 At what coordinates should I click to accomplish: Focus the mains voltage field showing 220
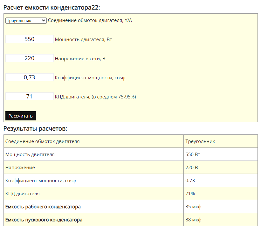[x=30, y=58]
